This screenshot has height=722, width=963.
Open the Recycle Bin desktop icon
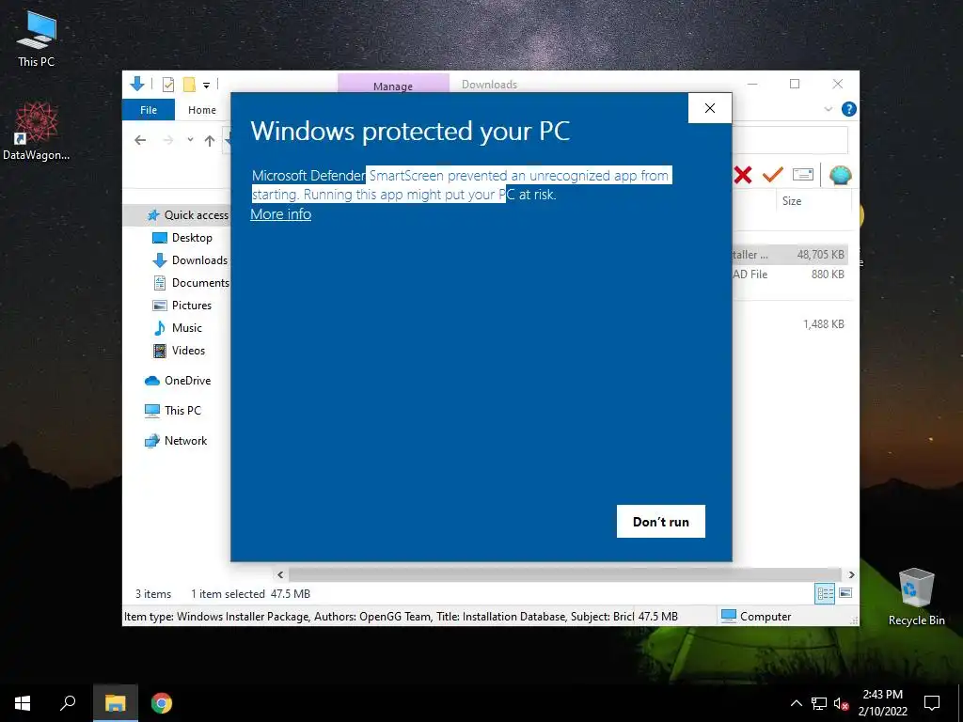[916, 596]
